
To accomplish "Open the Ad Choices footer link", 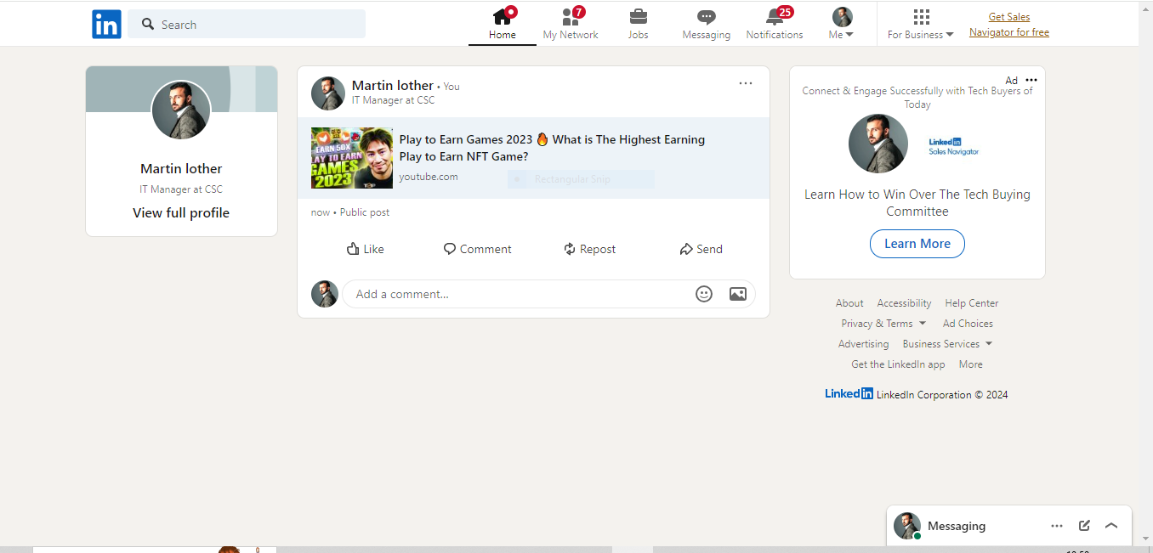I will 968,324.
